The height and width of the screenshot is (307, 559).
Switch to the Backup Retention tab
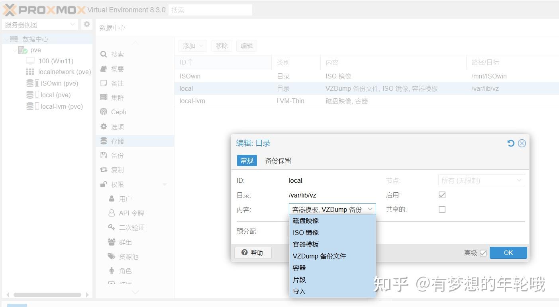(278, 160)
